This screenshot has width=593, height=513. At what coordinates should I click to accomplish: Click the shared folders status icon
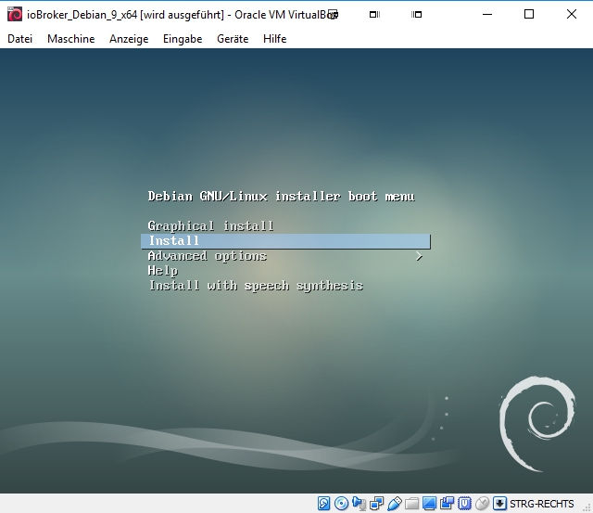411,504
